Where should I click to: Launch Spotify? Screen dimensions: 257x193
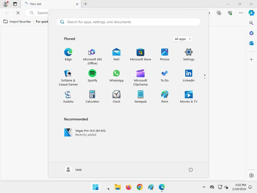(92, 76)
